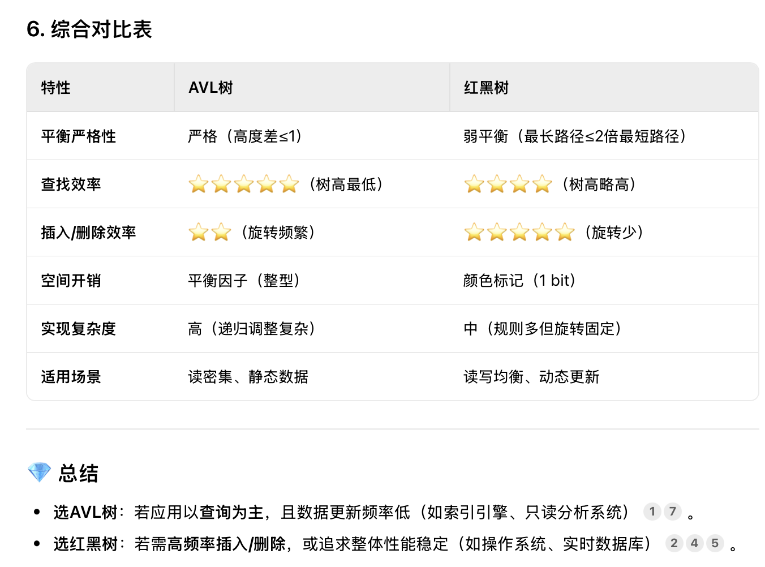This screenshot has height=567, width=765.
Task: Click the 总结 heading text
Action: (x=79, y=473)
